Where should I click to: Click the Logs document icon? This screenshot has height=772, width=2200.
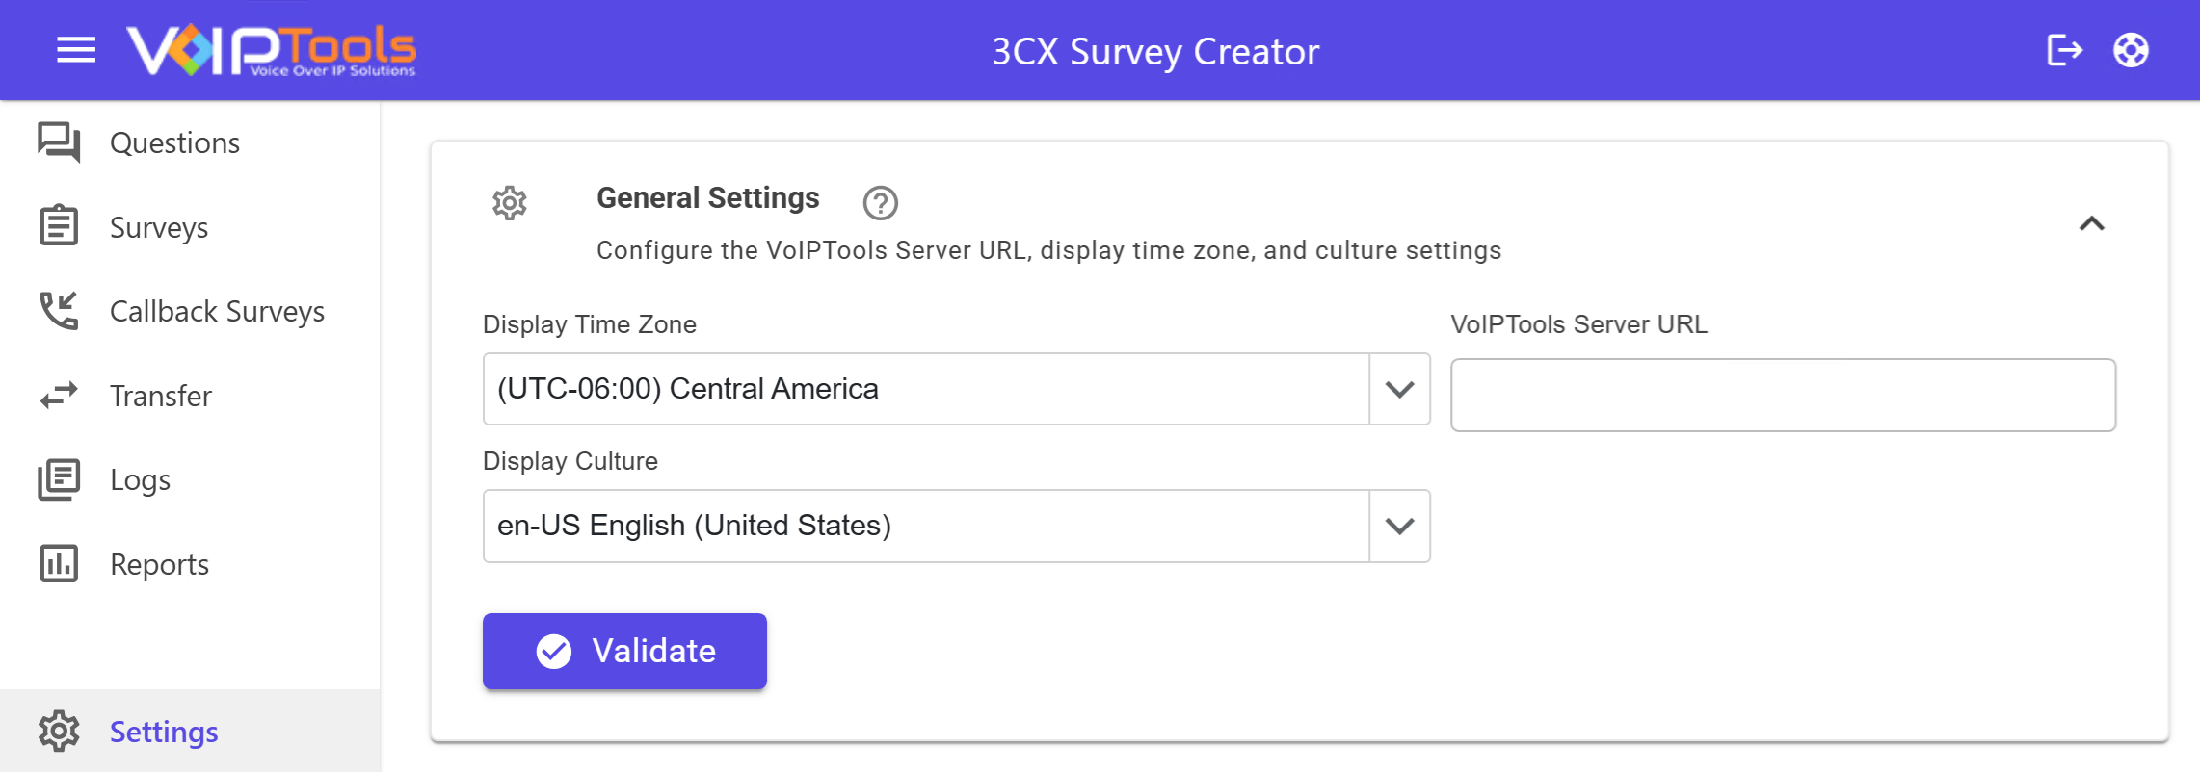click(x=59, y=479)
